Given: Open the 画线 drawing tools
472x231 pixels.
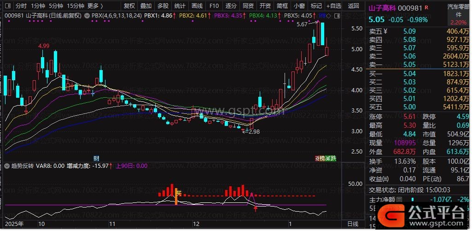Looking at the screenshot, I should pos(197,6).
